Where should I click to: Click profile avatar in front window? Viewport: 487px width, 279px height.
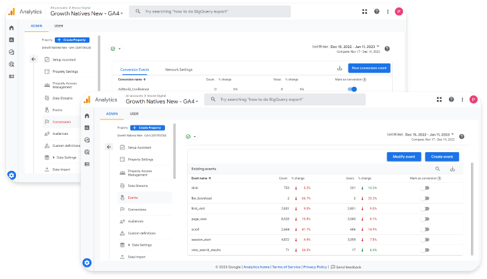point(474,99)
